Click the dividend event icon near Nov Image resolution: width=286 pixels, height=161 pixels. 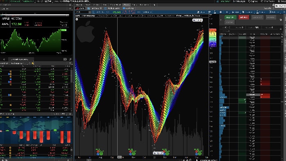coord(130,154)
